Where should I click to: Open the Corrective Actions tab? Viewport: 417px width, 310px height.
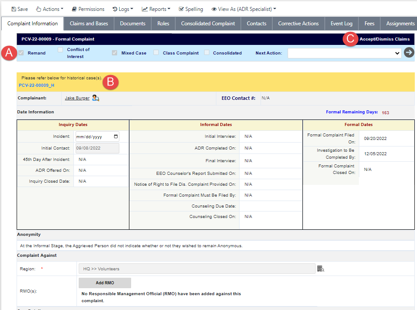[299, 24]
